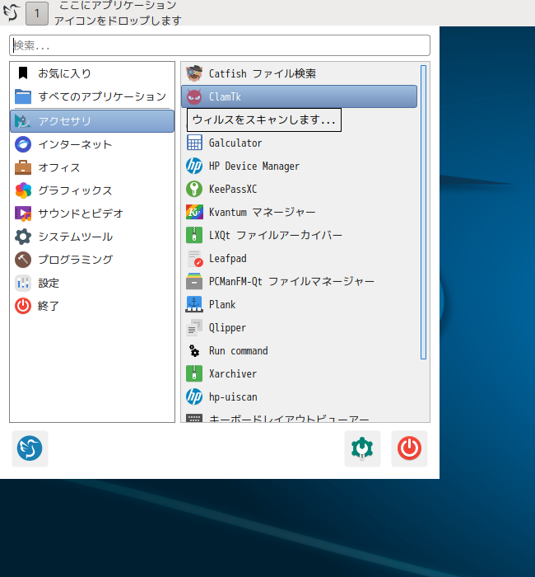Click the Catfish ファイル検索 entry text
Image resolution: width=535 pixels, height=577 pixels.
tap(263, 73)
